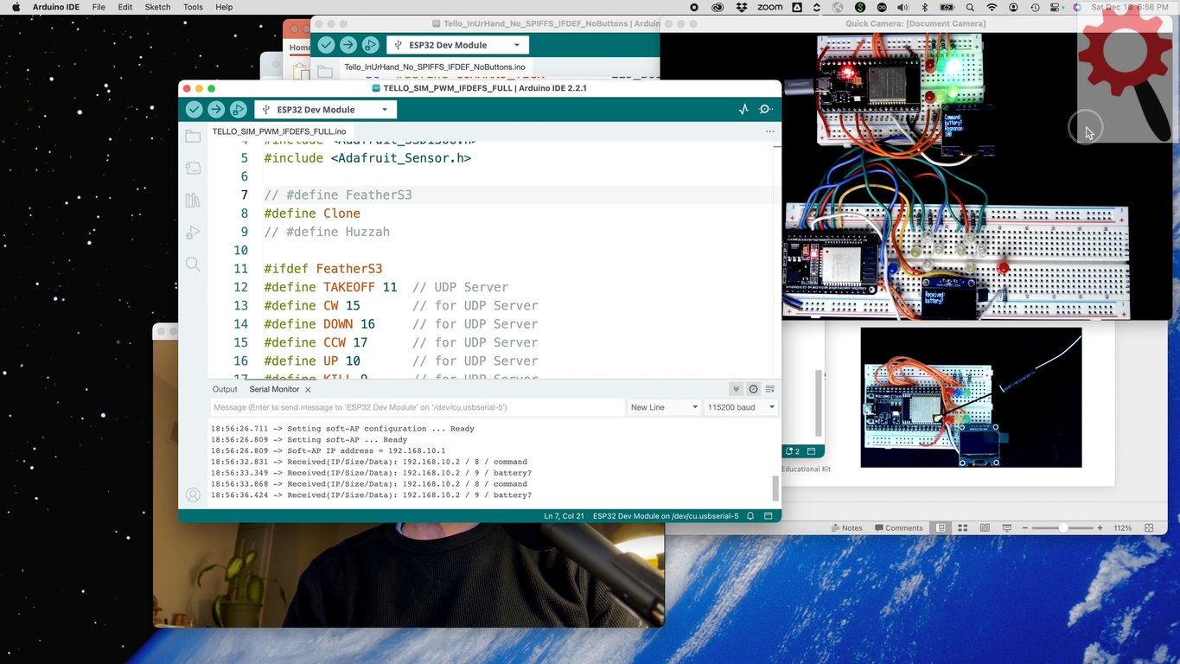The image size is (1180, 664).
Task: Switch to the Output tab
Action: tap(225, 389)
